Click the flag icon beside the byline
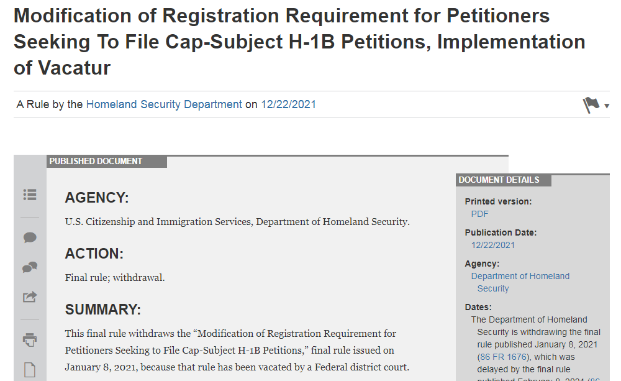 (x=591, y=105)
